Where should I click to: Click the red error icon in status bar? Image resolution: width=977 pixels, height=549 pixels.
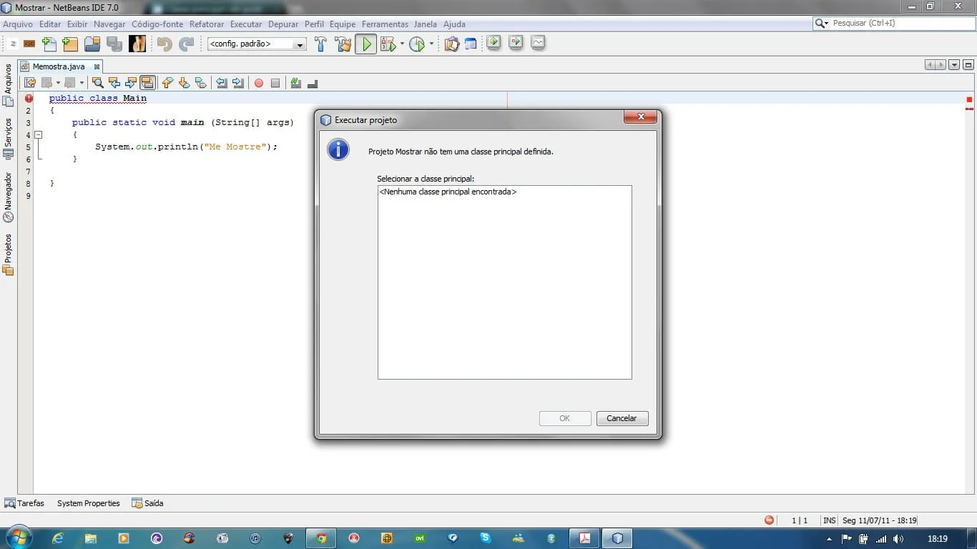pyautogui.click(x=769, y=520)
